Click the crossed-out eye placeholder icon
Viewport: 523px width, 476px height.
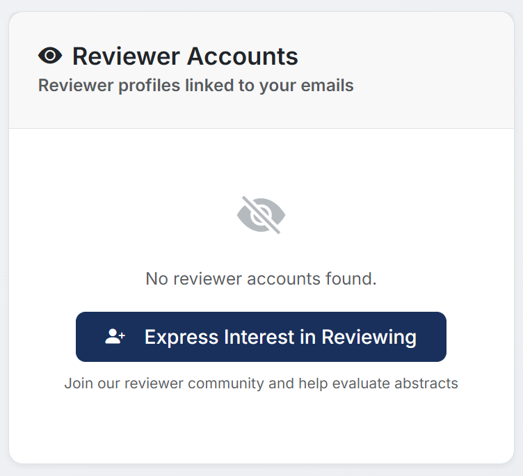coord(261,215)
